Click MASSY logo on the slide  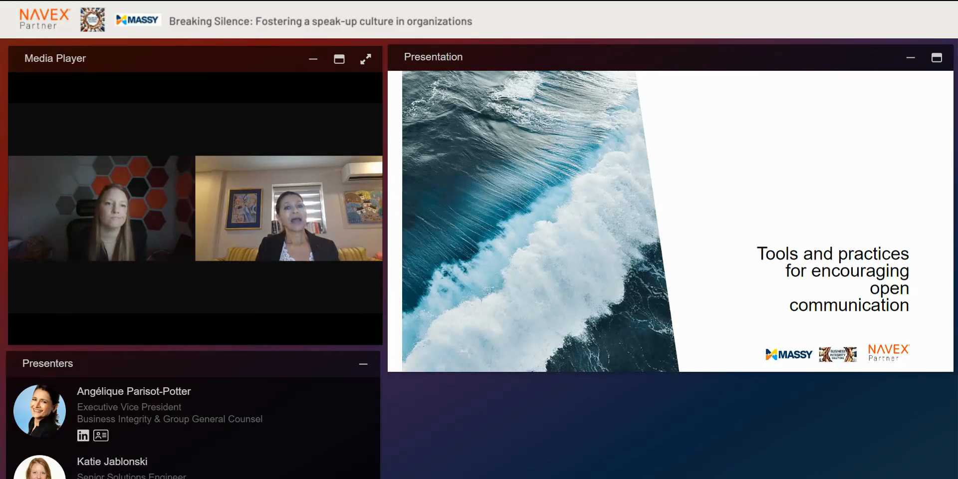(789, 354)
